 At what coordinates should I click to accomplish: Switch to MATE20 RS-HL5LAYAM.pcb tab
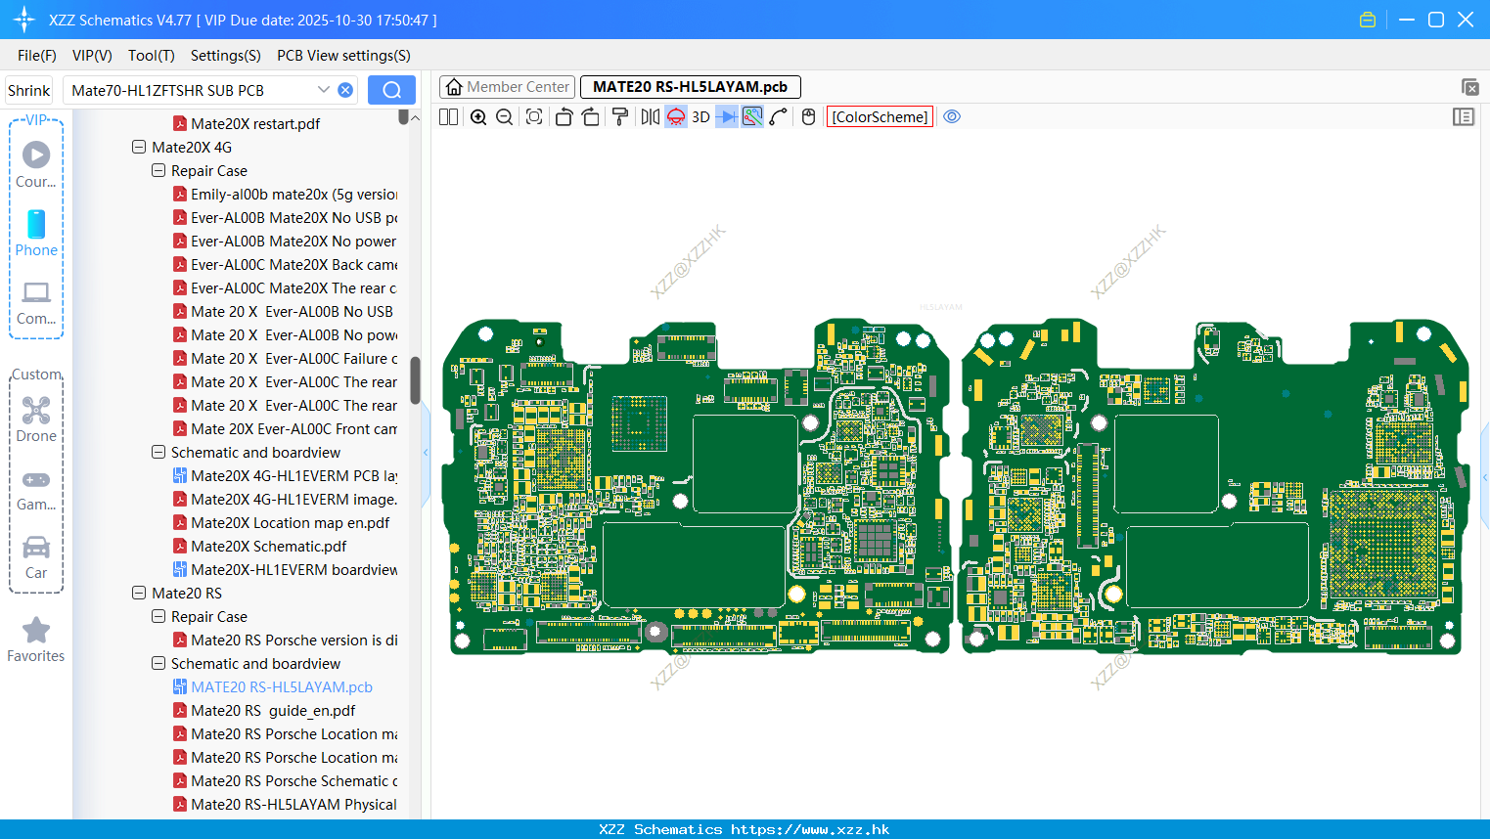click(x=690, y=87)
